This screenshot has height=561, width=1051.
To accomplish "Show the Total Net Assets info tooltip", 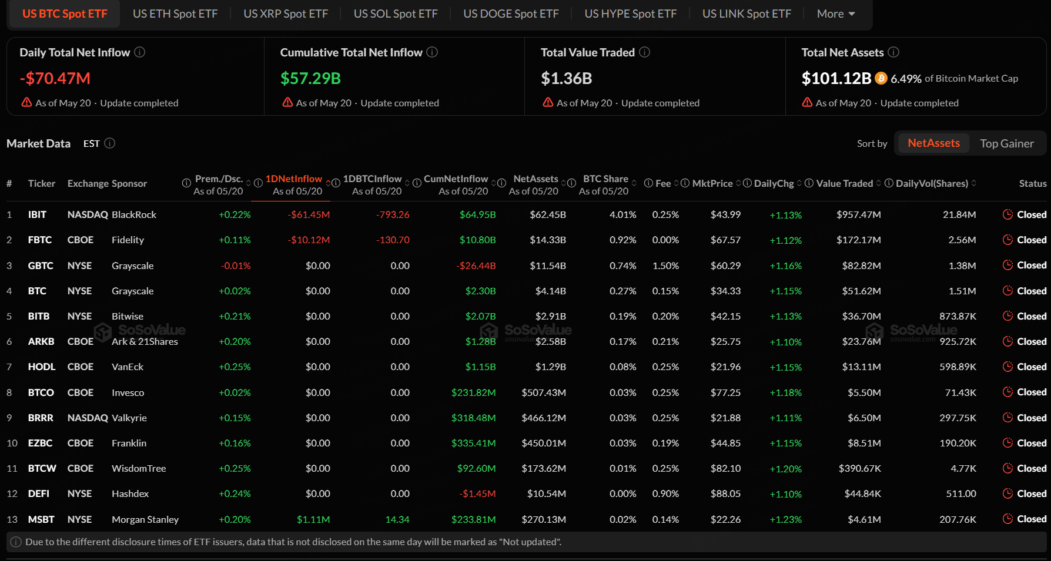I will tap(893, 52).
